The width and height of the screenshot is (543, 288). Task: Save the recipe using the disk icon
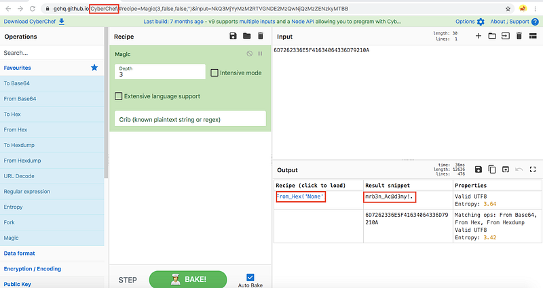pyautogui.click(x=233, y=36)
